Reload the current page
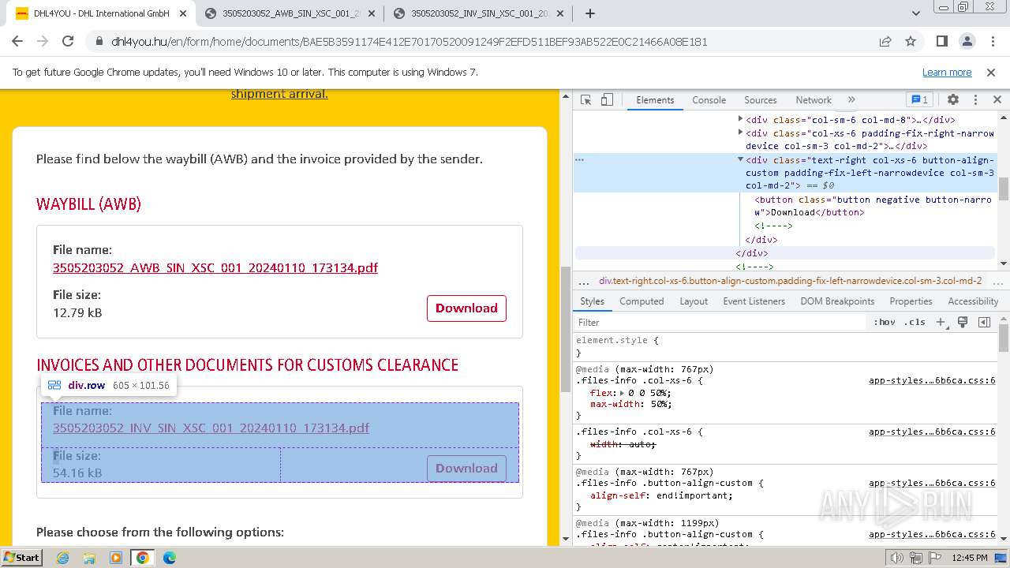 tap(68, 42)
